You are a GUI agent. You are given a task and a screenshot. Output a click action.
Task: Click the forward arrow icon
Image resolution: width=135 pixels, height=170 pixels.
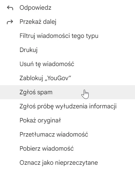pos(10,22)
